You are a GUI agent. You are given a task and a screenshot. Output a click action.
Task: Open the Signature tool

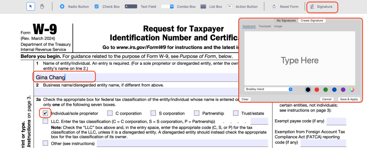[321, 7]
